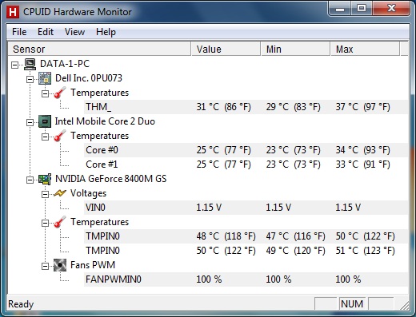This screenshot has height=317, width=416.
Task: Collapse the Dell Inc. 0PU073 node
Action: (x=30, y=79)
